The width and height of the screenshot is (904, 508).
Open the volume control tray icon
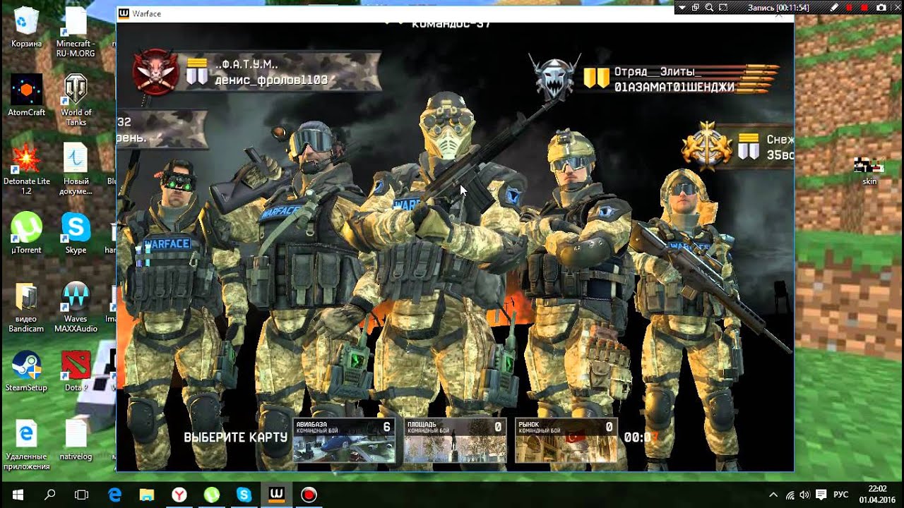(x=805, y=495)
